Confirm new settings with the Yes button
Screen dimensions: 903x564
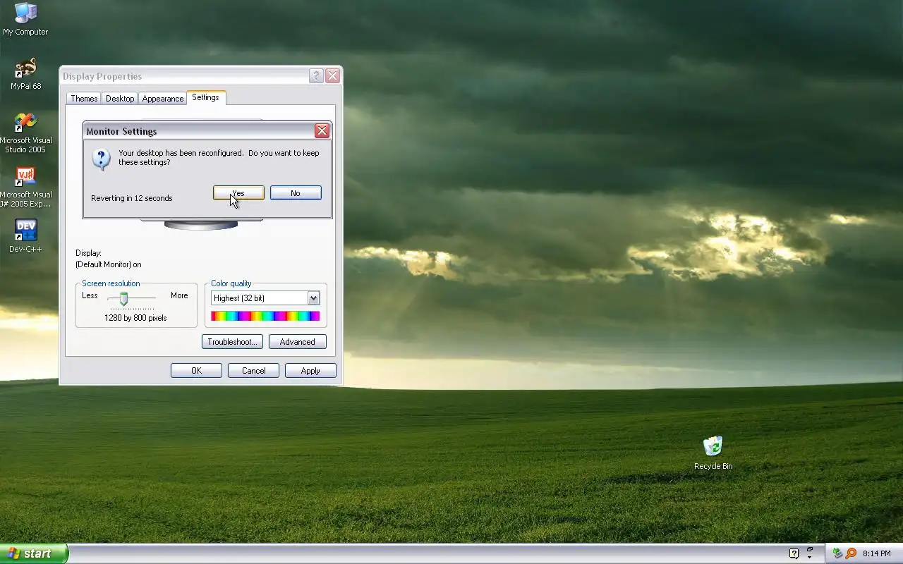coord(238,193)
